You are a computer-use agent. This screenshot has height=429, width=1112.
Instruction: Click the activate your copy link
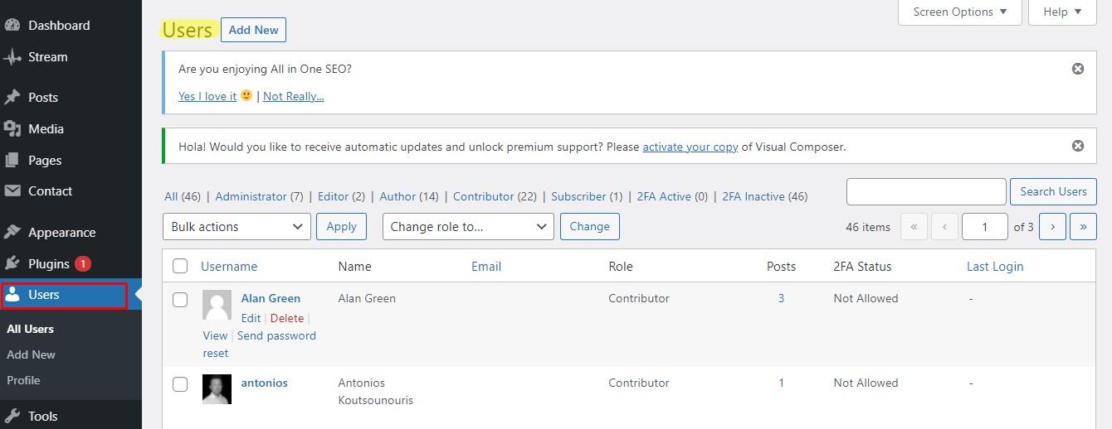pyautogui.click(x=690, y=147)
